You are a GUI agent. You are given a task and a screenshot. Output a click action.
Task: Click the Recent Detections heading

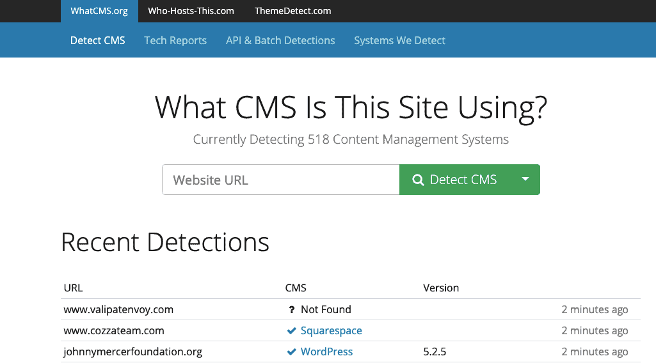point(165,242)
